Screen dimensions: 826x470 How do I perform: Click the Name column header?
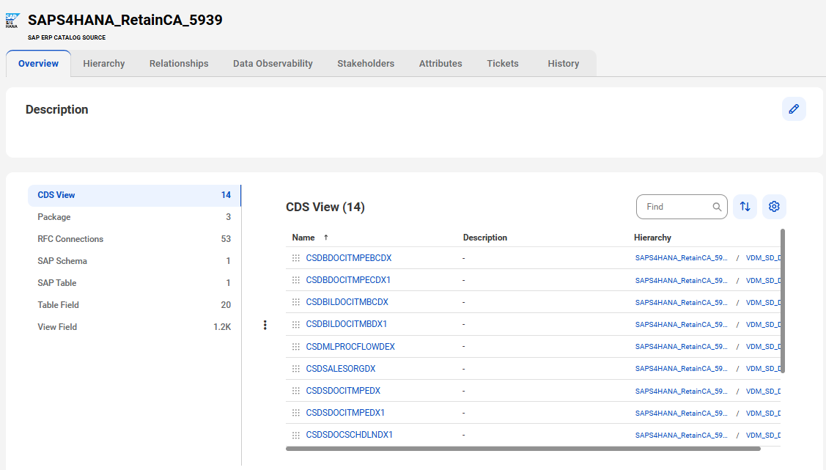[303, 238]
